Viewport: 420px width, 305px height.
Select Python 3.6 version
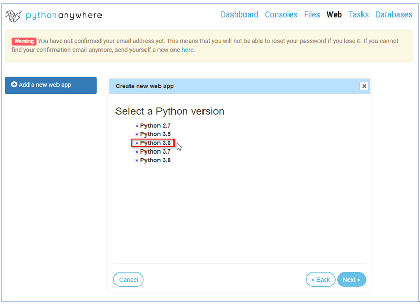155,143
